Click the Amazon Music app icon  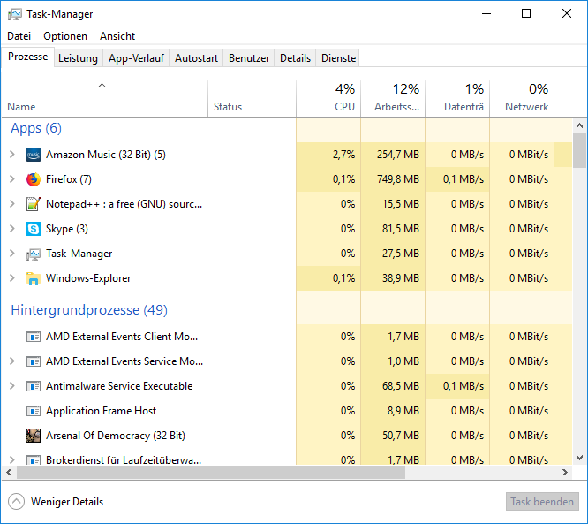pyautogui.click(x=34, y=155)
